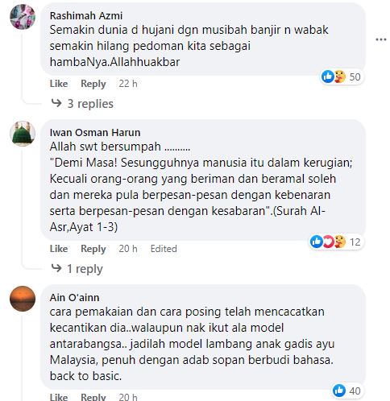Open Iwan Osman Harun's avatar
The width and height of the screenshot is (390, 401).
[23, 134]
